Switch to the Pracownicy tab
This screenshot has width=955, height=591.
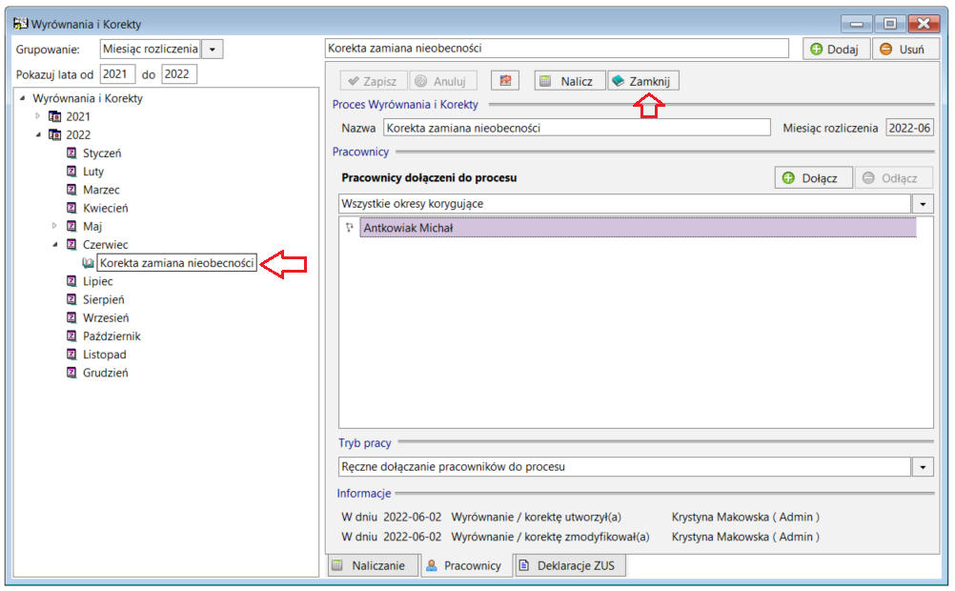coord(467,565)
